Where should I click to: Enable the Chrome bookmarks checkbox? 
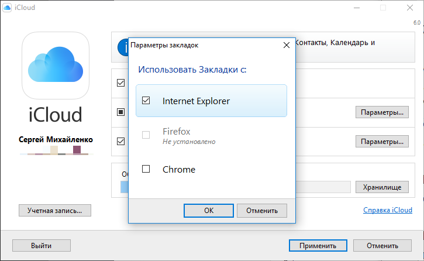pyautogui.click(x=146, y=169)
